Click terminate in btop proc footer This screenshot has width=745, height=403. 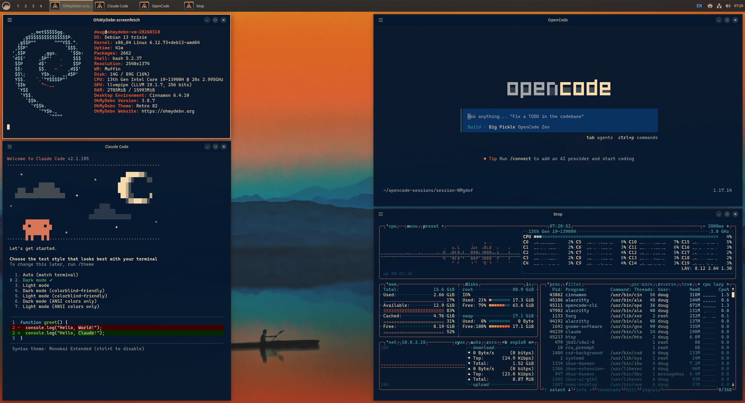pos(609,390)
